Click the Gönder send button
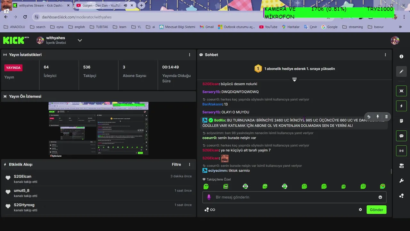The width and height of the screenshot is (410, 231). point(376,210)
